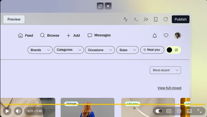Toggle the Near you filter
The height and width of the screenshot is (117, 207).
coord(152,50)
